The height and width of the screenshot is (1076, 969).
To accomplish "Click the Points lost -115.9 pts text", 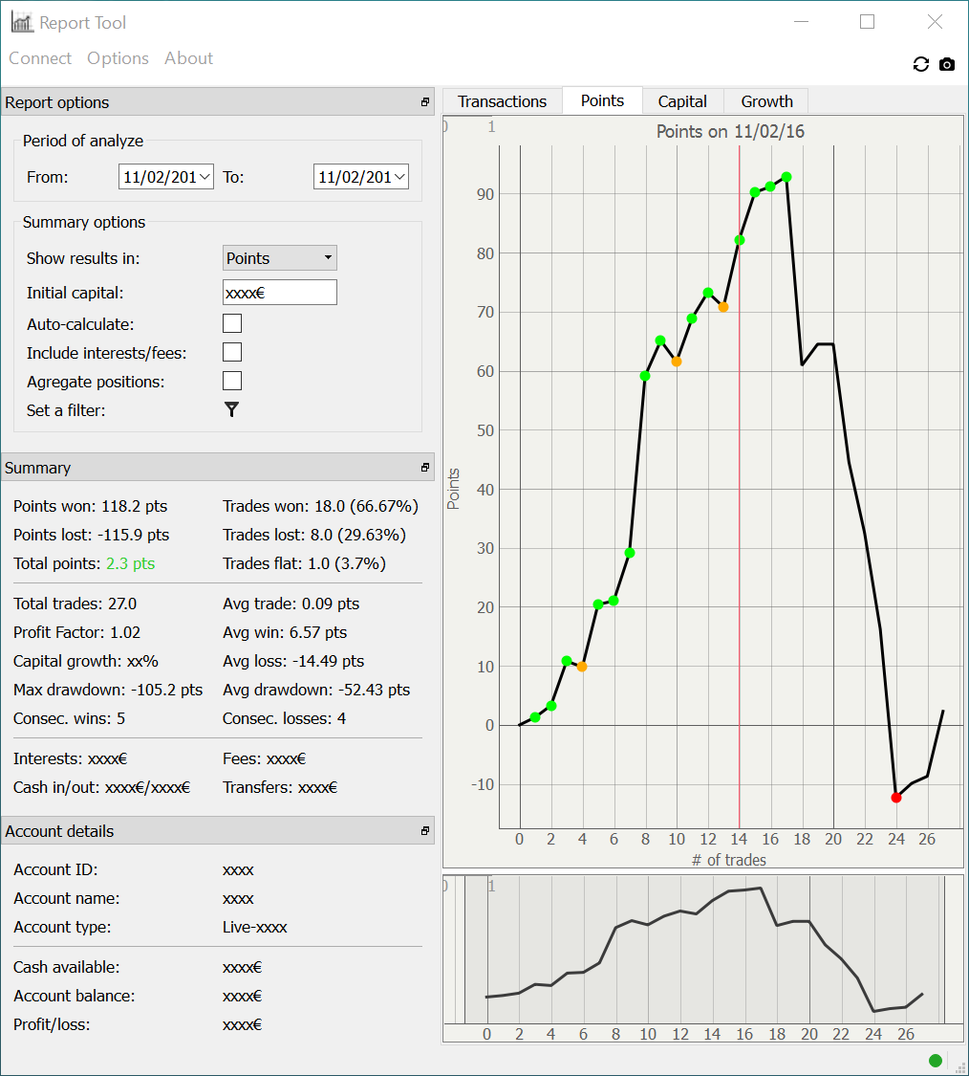I will (91, 535).
